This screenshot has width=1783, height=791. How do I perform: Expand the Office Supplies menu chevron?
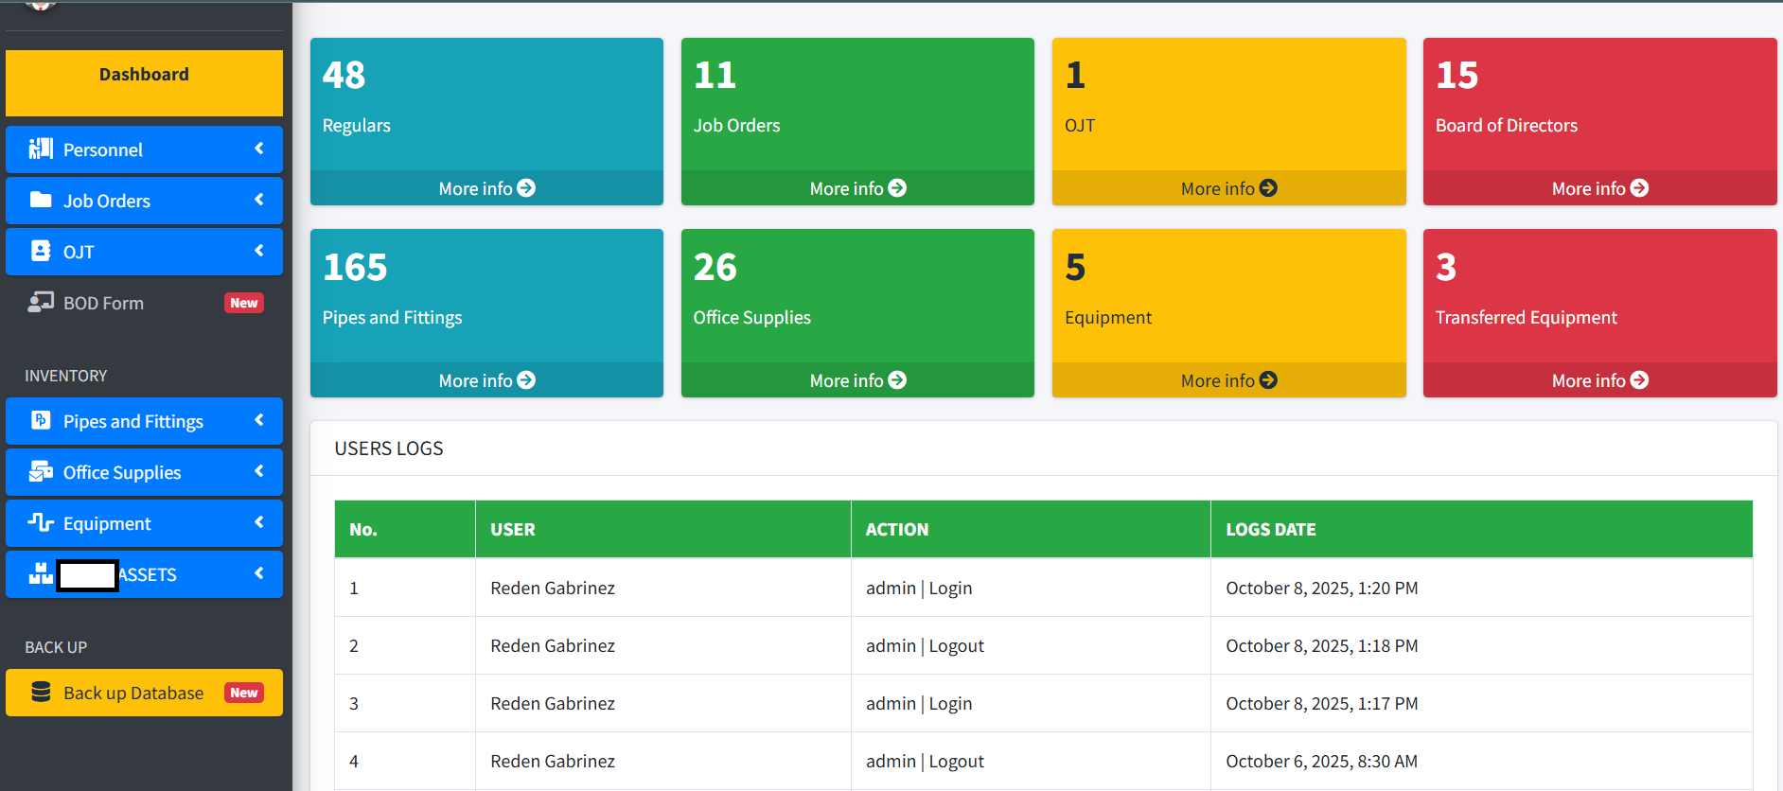tap(259, 471)
